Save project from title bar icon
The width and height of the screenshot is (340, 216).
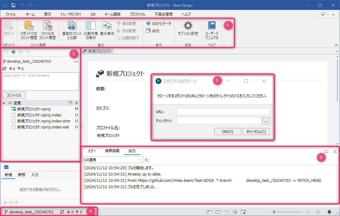pos(5,5)
